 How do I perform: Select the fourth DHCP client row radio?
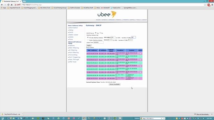tap(140, 63)
